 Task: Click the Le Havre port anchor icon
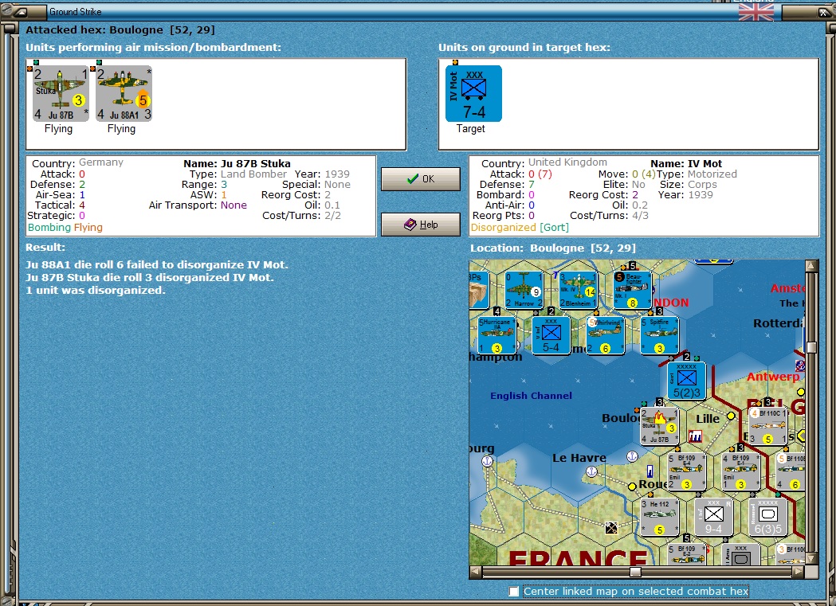coord(591,471)
